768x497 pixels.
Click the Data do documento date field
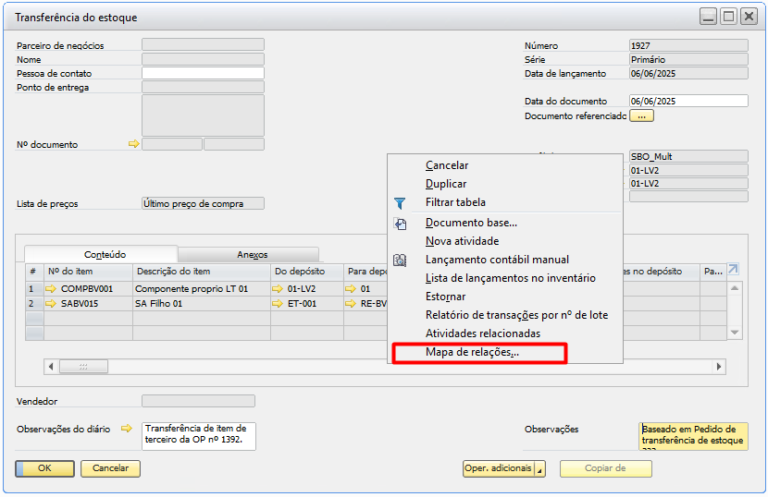[x=687, y=102]
